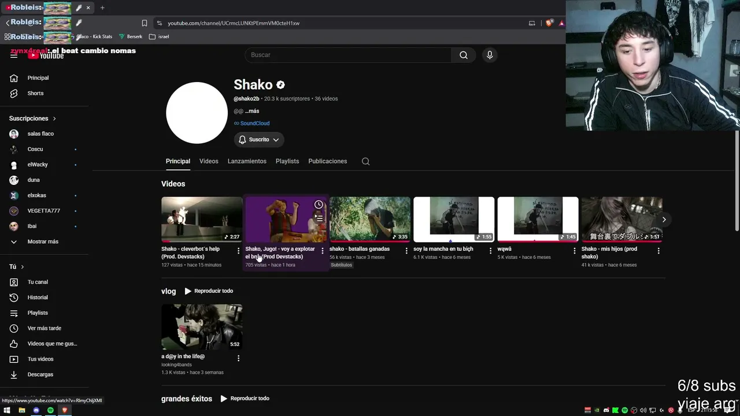Open the Suscrito notification dropdown
This screenshot has height=416, width=740.
(259, 140)
